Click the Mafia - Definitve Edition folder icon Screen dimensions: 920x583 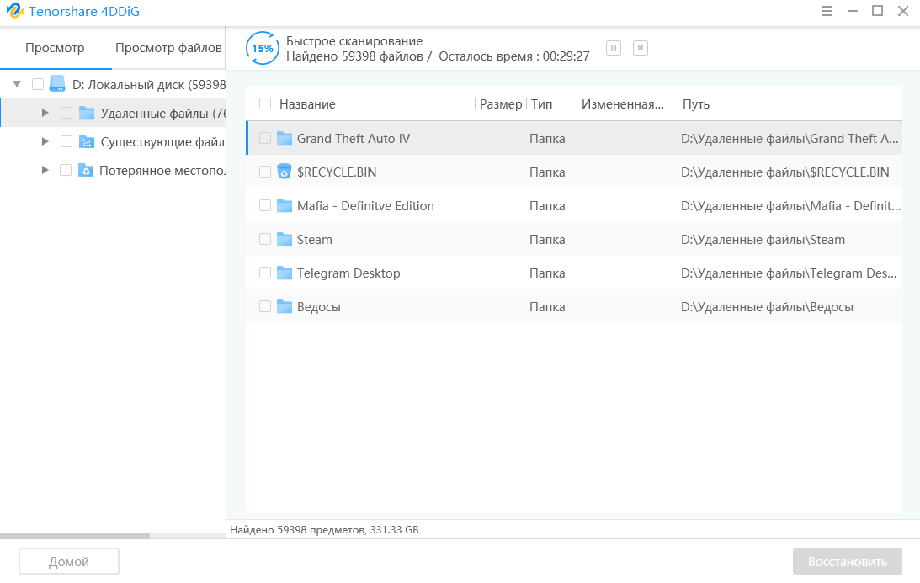click(x=285, y=206)
